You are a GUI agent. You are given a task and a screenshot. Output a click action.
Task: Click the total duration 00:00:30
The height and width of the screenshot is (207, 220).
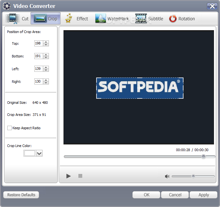[x=201, y=150]
